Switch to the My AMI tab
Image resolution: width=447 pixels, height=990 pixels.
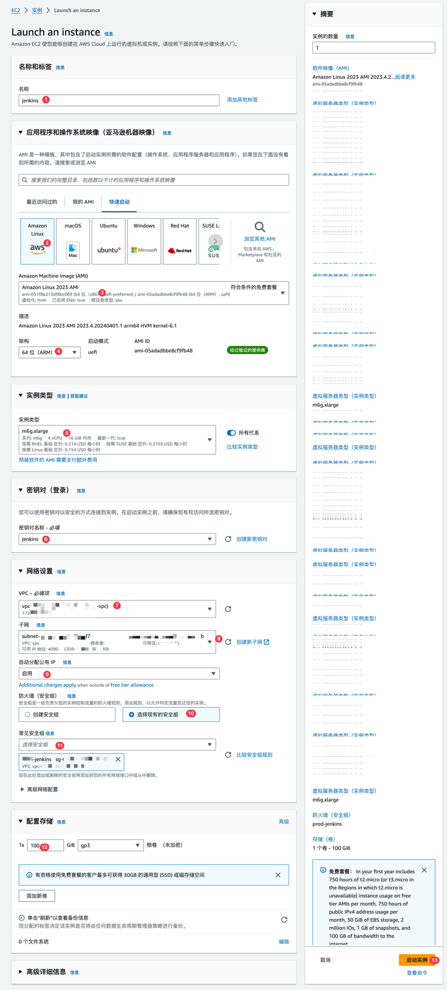pos(83,202)
